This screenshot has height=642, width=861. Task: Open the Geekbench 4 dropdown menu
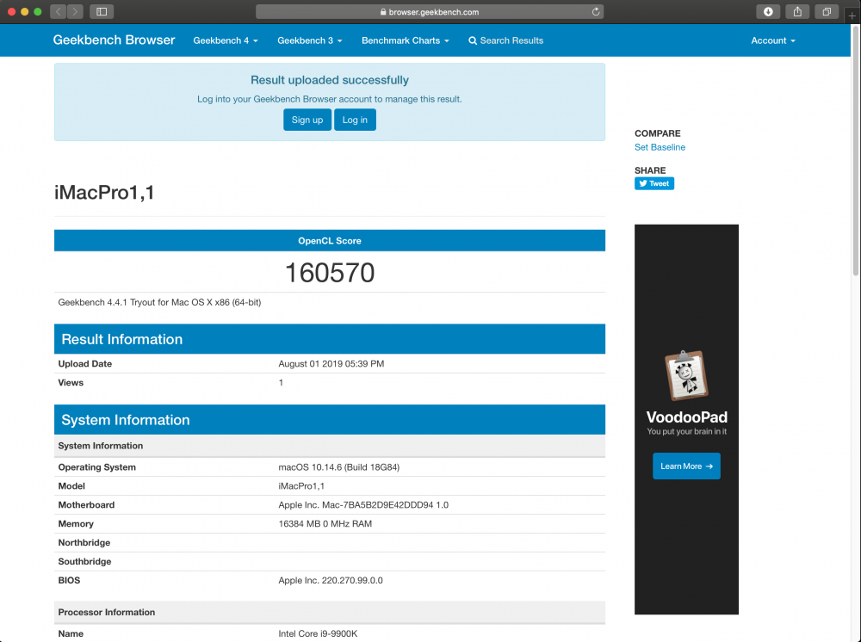pyautogui.click(x=225, y=40)
